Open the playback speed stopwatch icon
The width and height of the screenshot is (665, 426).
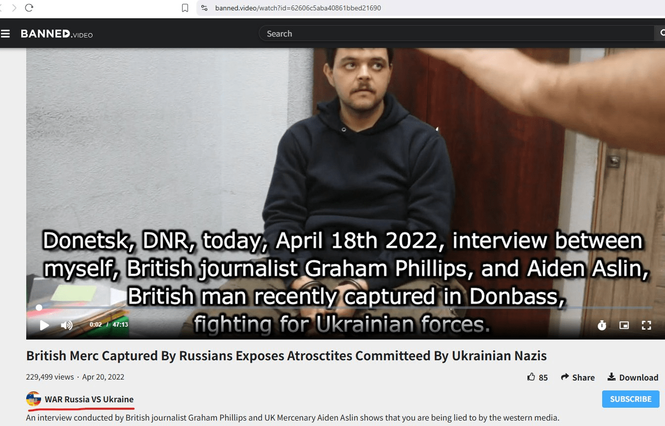pos(602,325)
